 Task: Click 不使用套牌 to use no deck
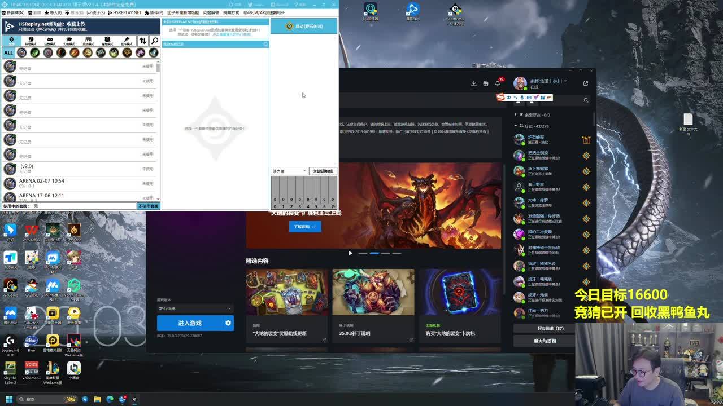(149, 206)
